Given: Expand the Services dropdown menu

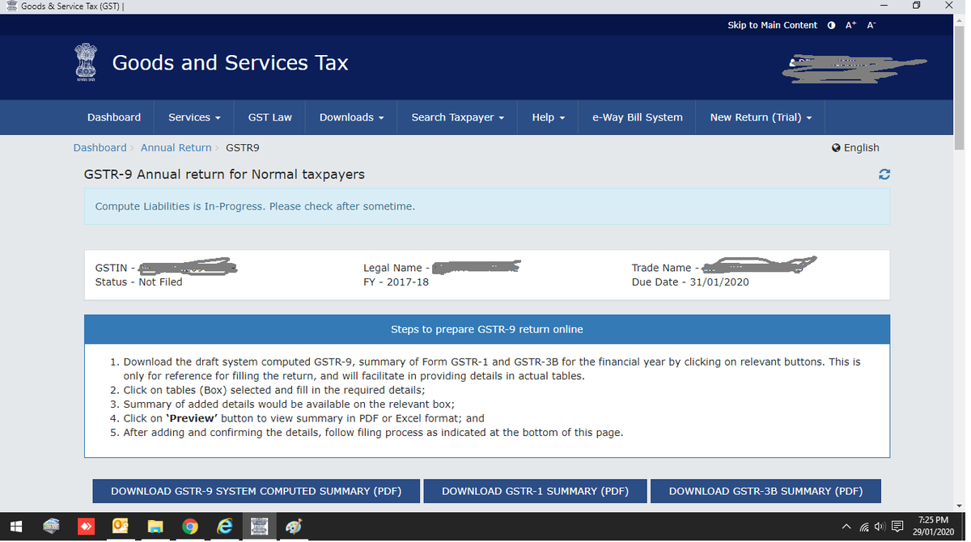Looking at the screenshot, I should 194,117.
